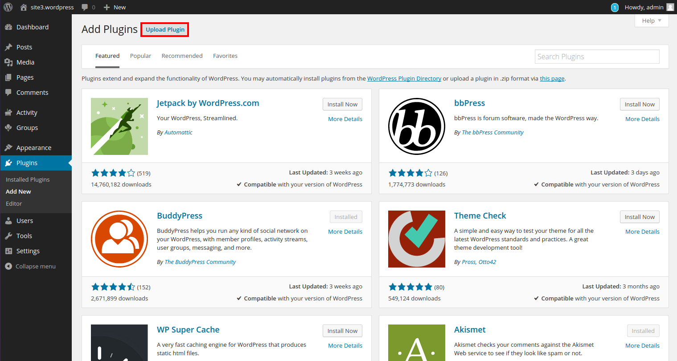Open the Pross author link
Screen dimensions: 677x361
tap(468, 262)
